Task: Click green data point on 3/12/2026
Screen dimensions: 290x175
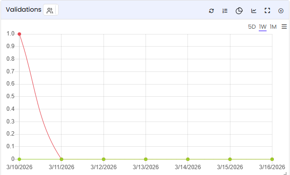Action: point(104,159)
